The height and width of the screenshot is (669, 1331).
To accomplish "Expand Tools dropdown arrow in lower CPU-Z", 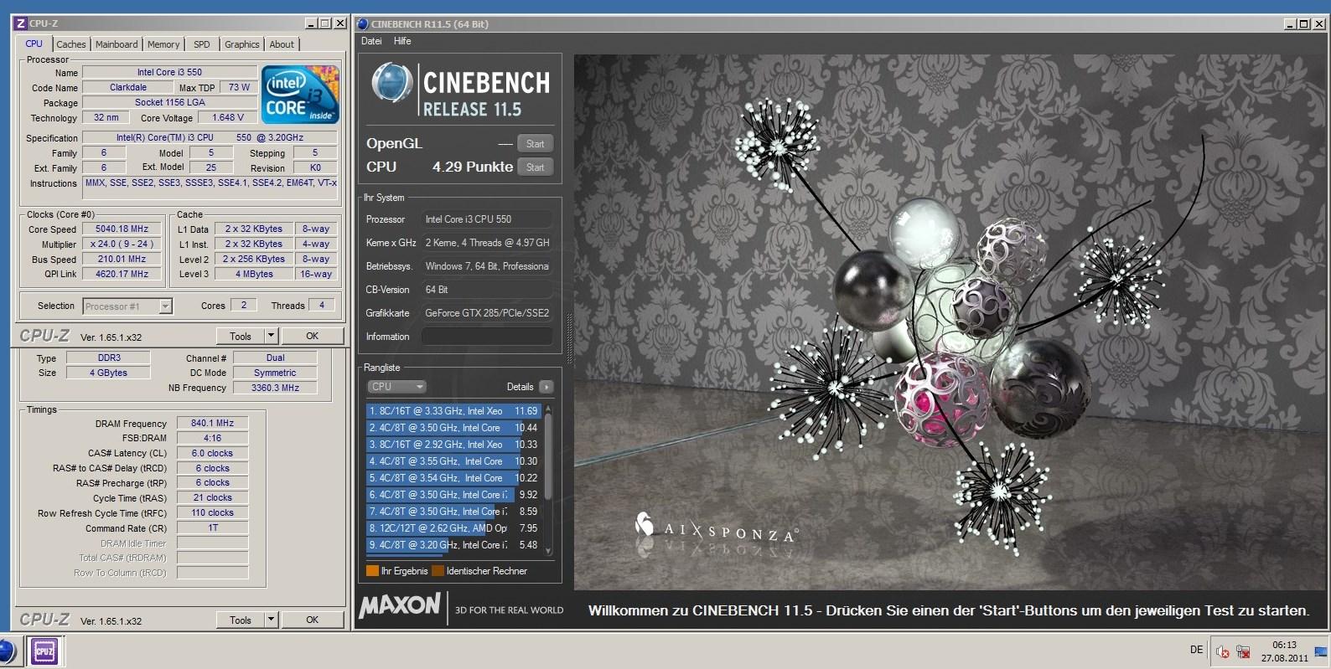I will pos(271,620).
